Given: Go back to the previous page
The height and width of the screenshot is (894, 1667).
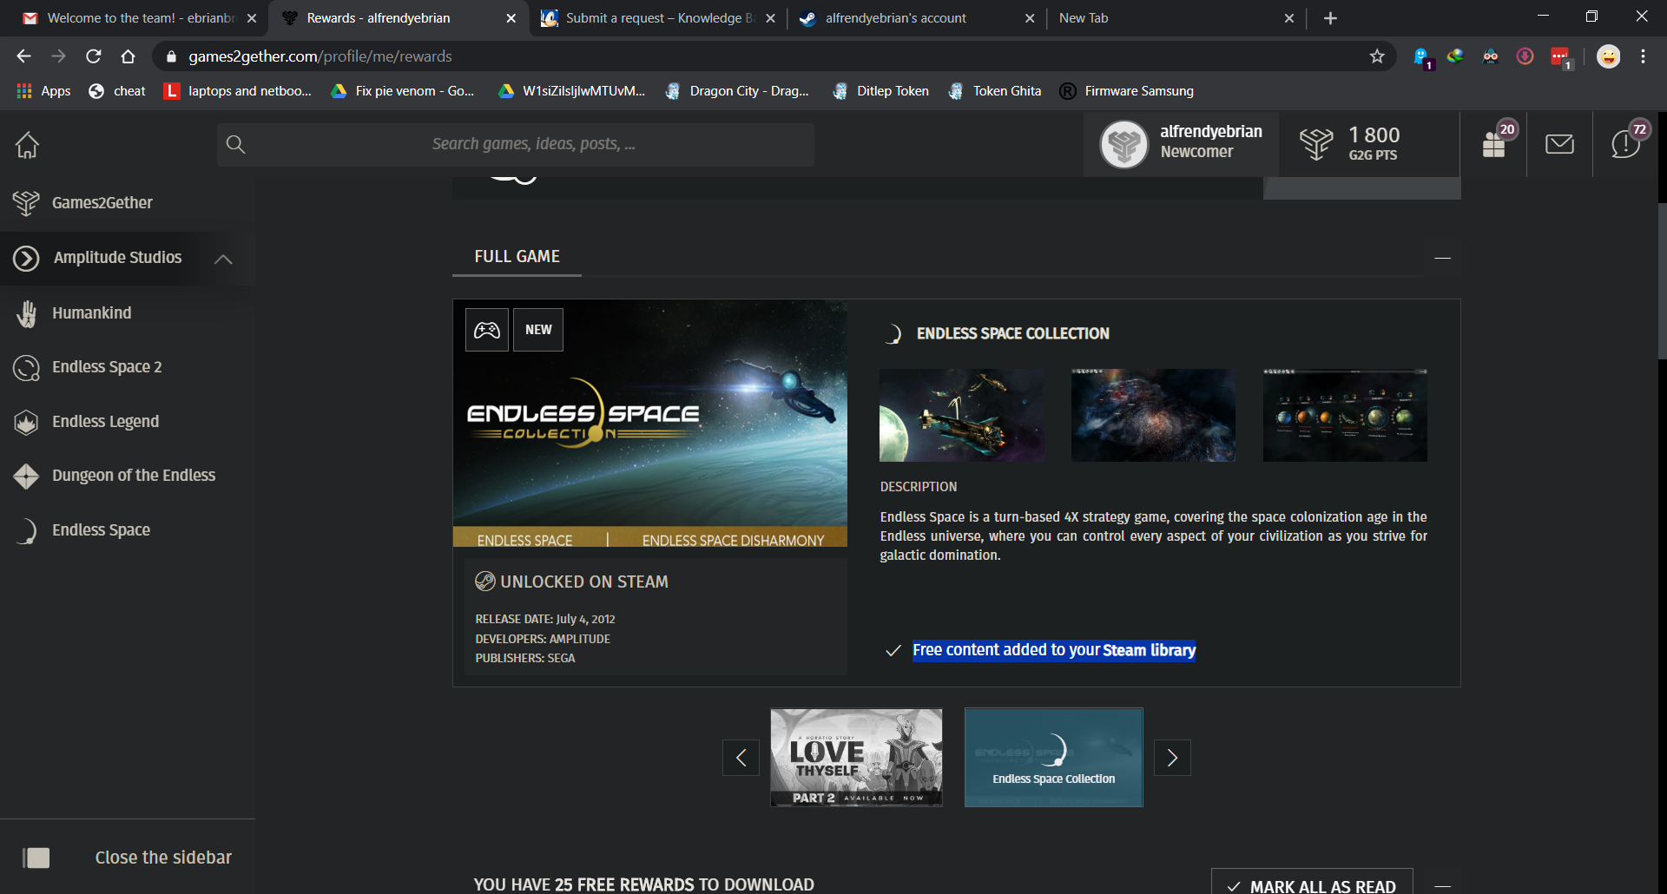Looking at the screenshot, I should click(x=23, y=56).
